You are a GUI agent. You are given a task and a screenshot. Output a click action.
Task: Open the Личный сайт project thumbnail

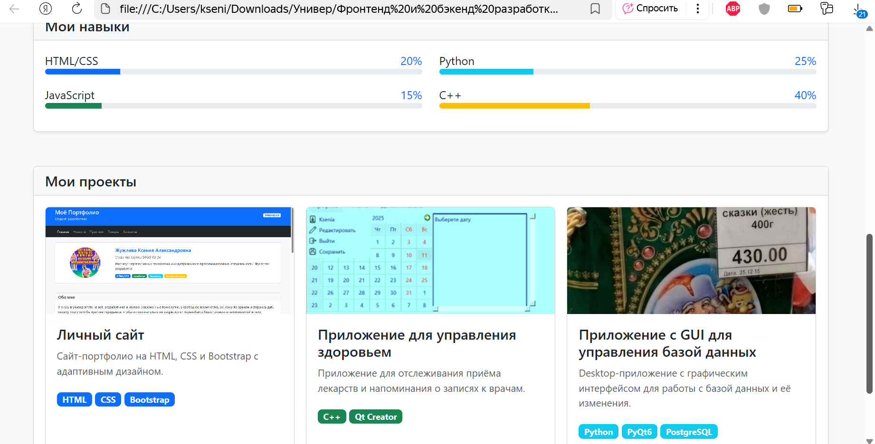point(168,260)
